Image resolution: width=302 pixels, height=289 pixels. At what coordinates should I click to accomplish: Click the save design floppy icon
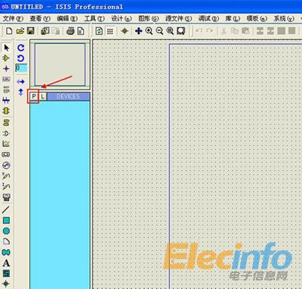click(x=31, y=31)
